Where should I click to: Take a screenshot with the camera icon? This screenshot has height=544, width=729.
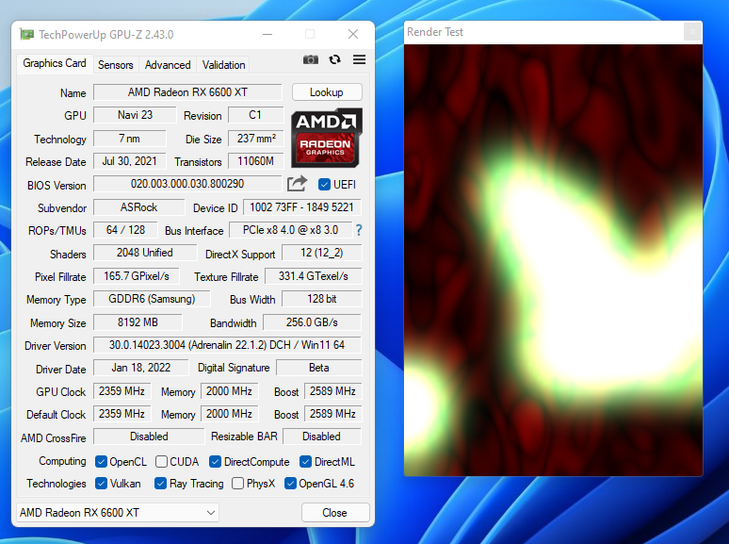311,59
